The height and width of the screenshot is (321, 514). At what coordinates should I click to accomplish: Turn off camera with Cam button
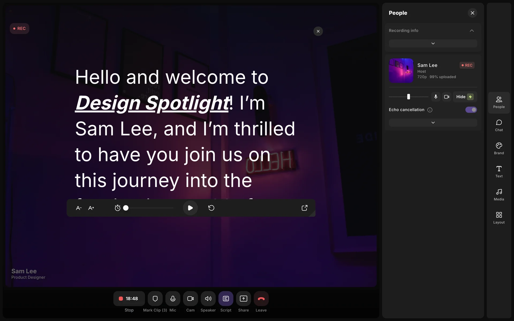pos(190,299)
